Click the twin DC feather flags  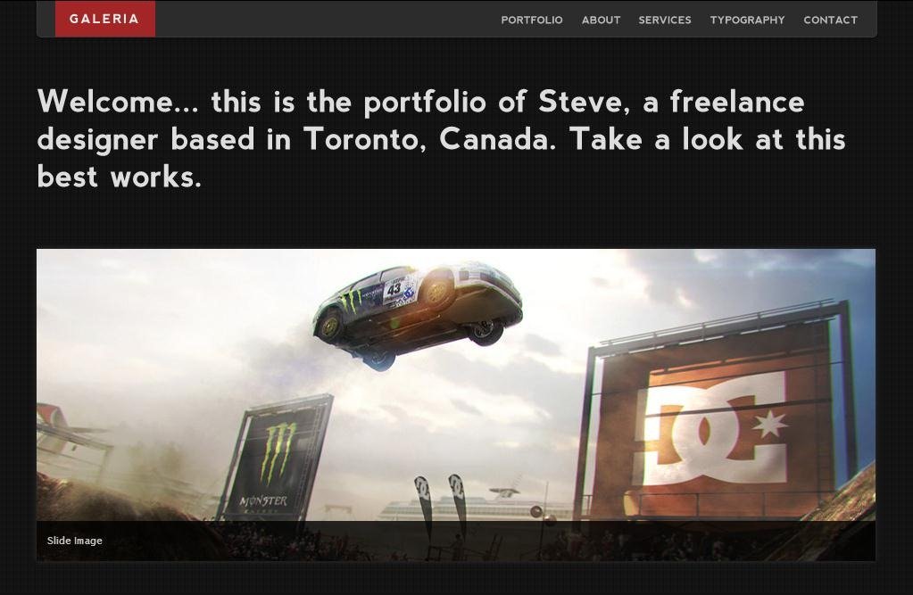point(441,504)
